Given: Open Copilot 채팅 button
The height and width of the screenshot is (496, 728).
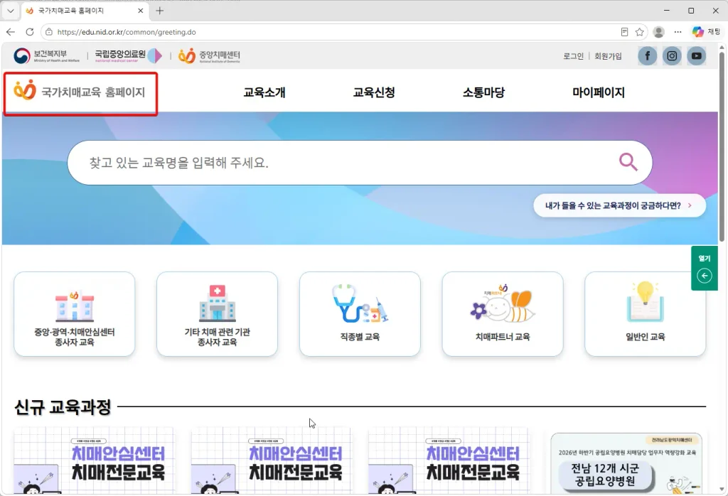Looking at the screenshot, I should click(706, 32).
